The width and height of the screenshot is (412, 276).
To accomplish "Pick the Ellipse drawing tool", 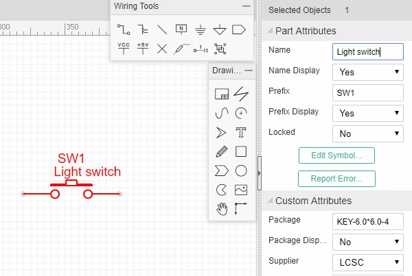I will [x=241, y=171].
